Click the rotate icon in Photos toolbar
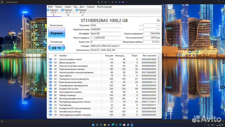The image size is (225, 127). click(x=102, y=2)
